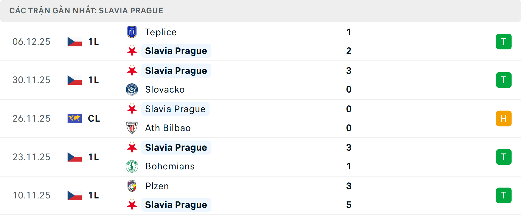Image resolution: width=521 pixels, height=215 pixels.
Task: Click the Teplice club crest
Action: coord(132,32)
